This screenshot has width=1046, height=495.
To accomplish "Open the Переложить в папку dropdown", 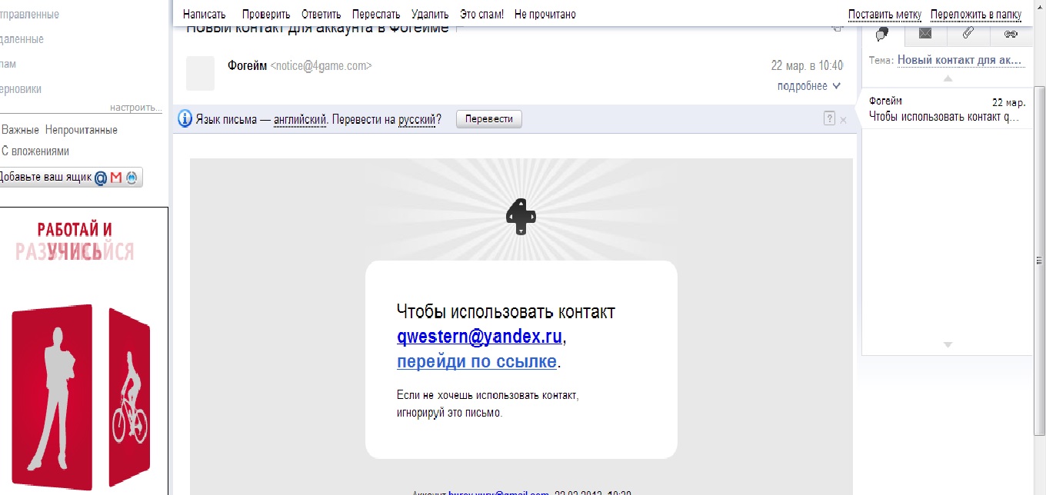I will [976, 15].
